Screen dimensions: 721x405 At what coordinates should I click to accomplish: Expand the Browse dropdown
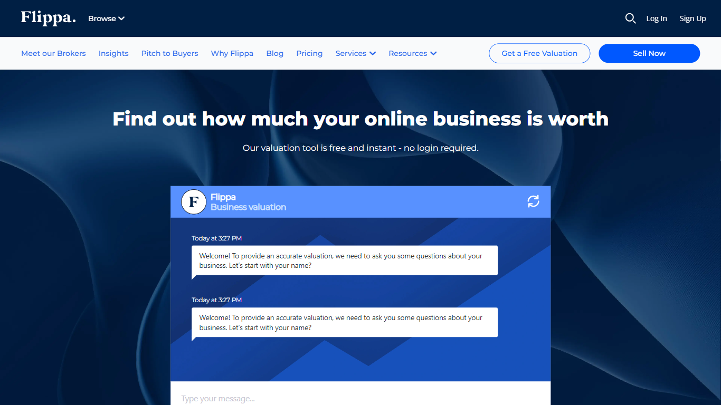click(x=106, y=18)
